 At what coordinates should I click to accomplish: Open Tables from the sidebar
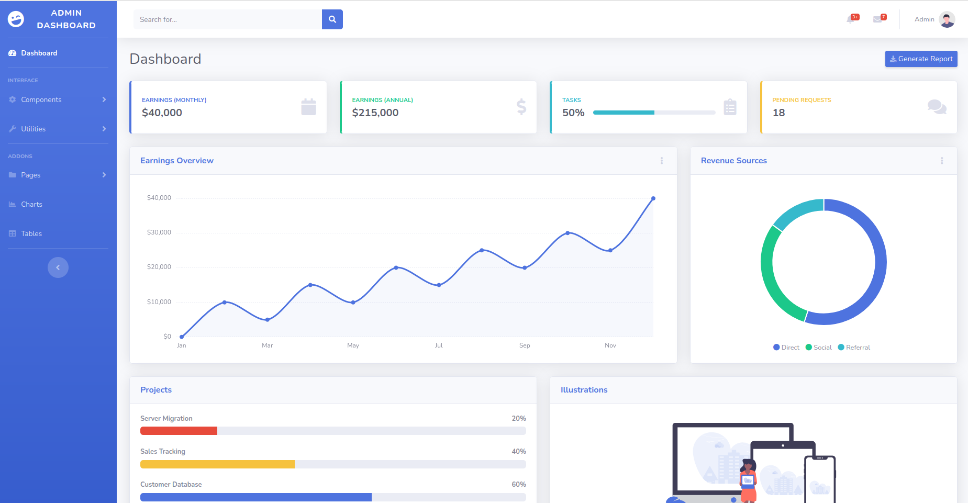[x=31, y=233]
